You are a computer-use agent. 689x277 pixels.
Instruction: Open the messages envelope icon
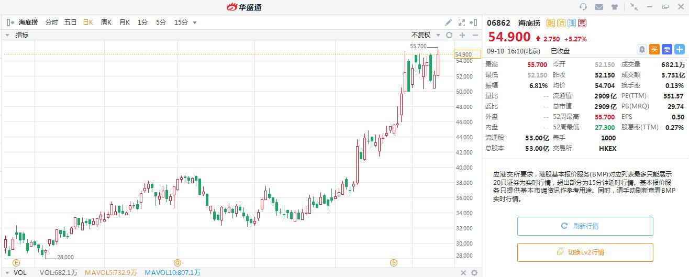coord(599,7)
